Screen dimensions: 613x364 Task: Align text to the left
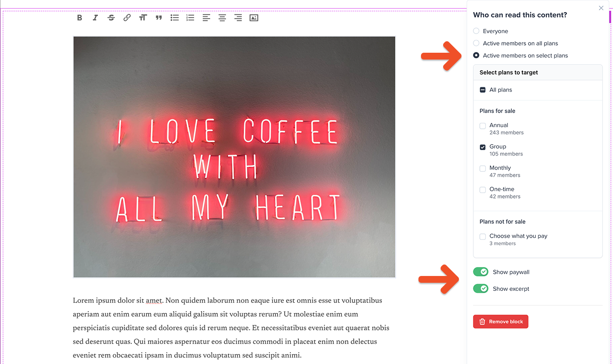(206, 18)
